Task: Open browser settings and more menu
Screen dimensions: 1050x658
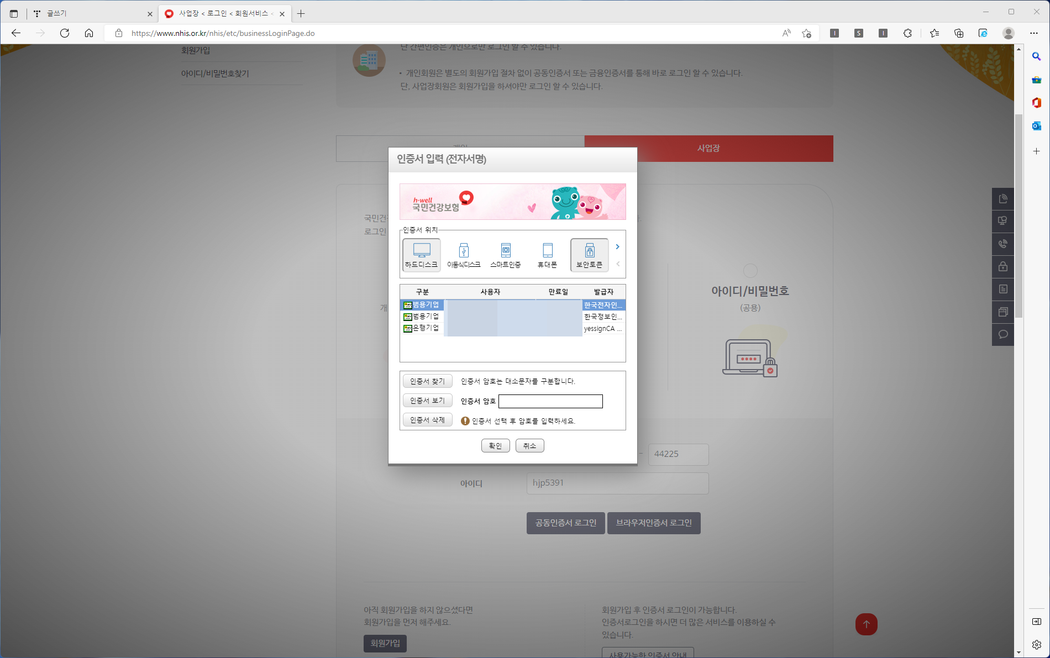Action: point(1034,33)
